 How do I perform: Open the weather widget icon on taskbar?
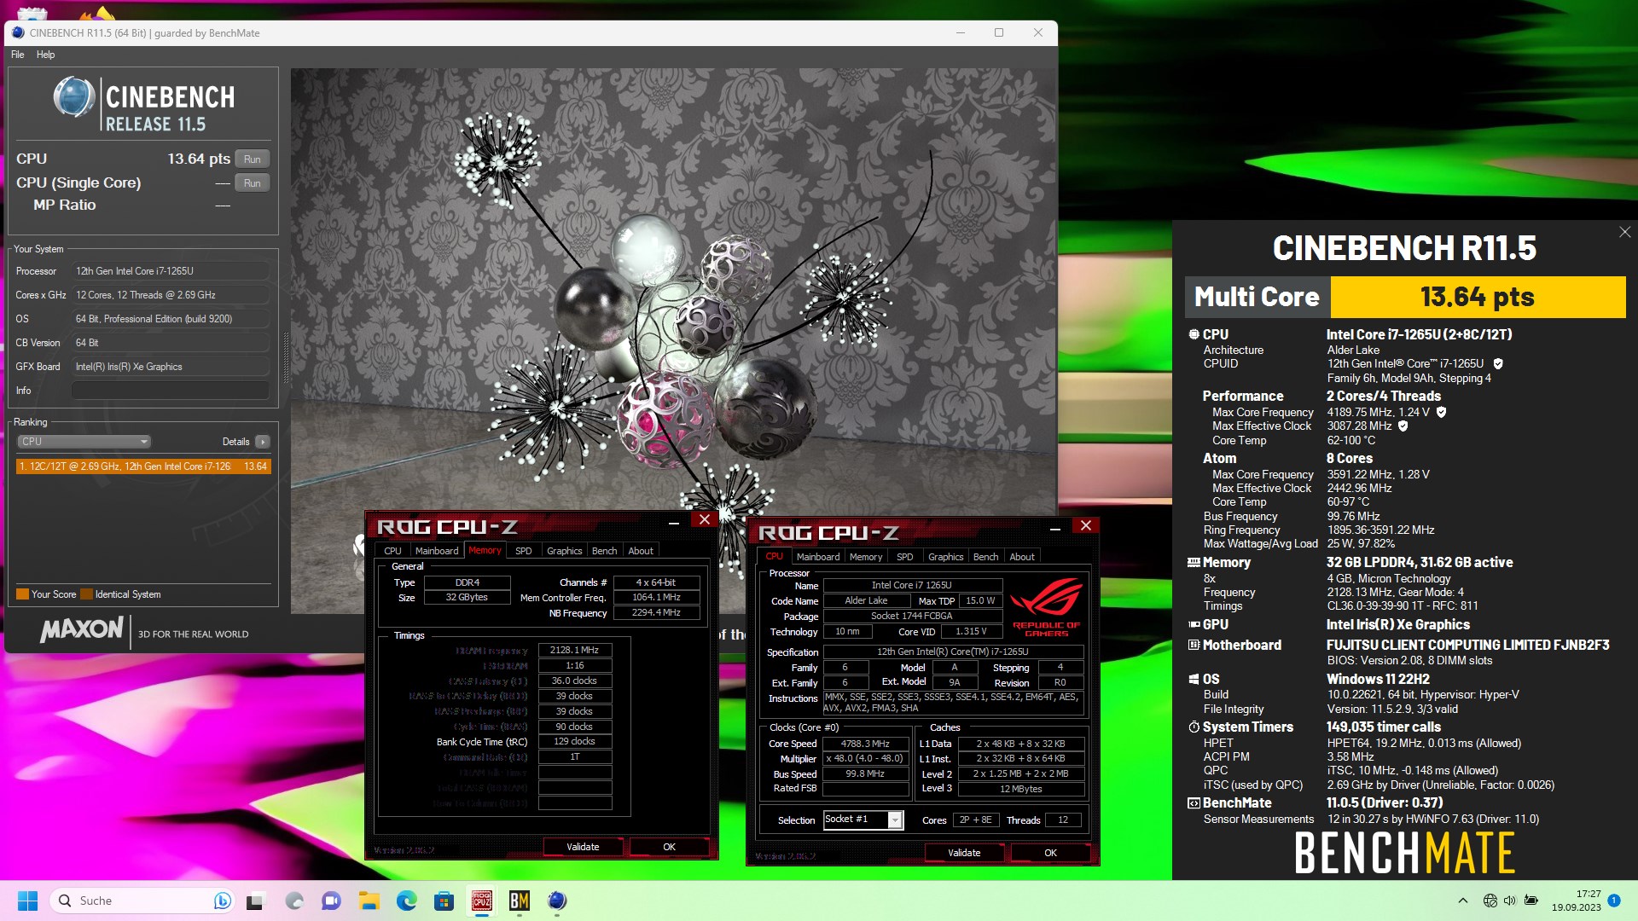click(x=295, y=901)
